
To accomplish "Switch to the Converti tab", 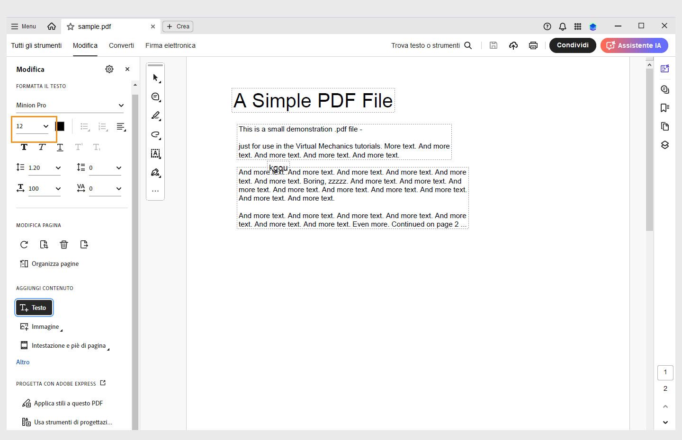I will coord(121,45).
